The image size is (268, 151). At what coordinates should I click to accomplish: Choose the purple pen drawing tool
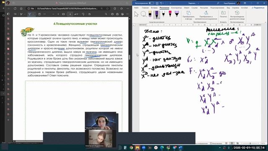point(157,15)
